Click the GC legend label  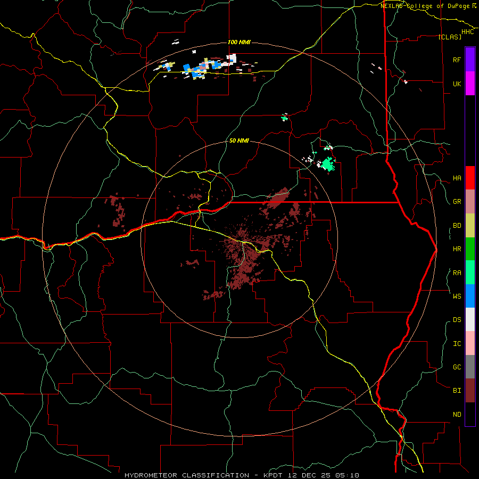[x=457, y=367]
